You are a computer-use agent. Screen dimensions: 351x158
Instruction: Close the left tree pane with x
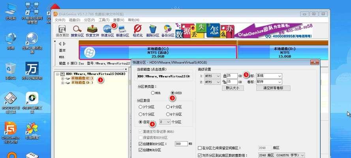(x=126, y=70)
